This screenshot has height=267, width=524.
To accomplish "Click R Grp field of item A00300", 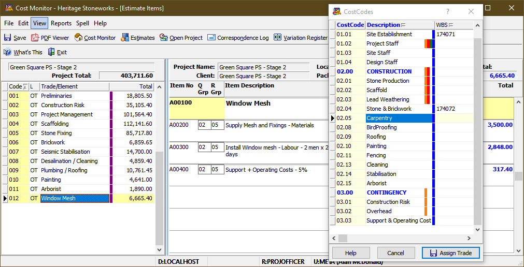I will pos(217,147).
